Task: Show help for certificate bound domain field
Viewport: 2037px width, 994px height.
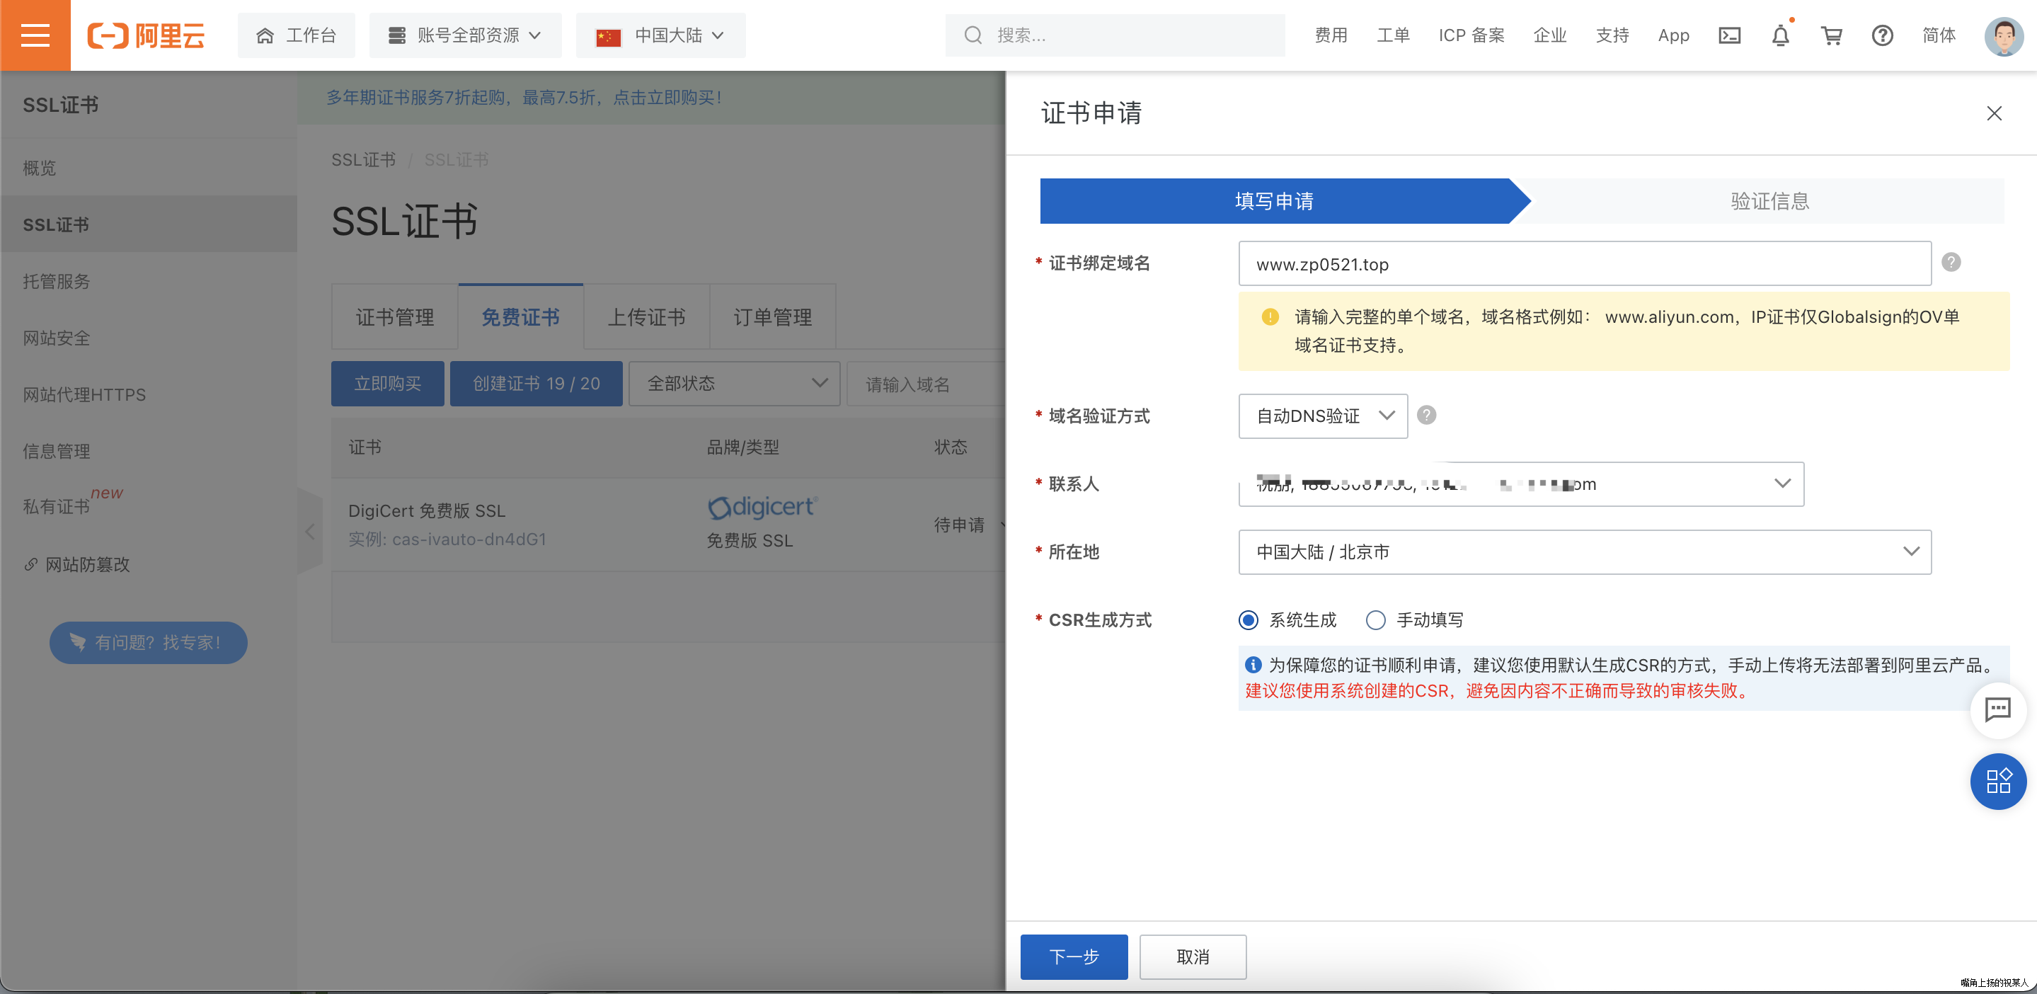Action: tap(1951, 262)
